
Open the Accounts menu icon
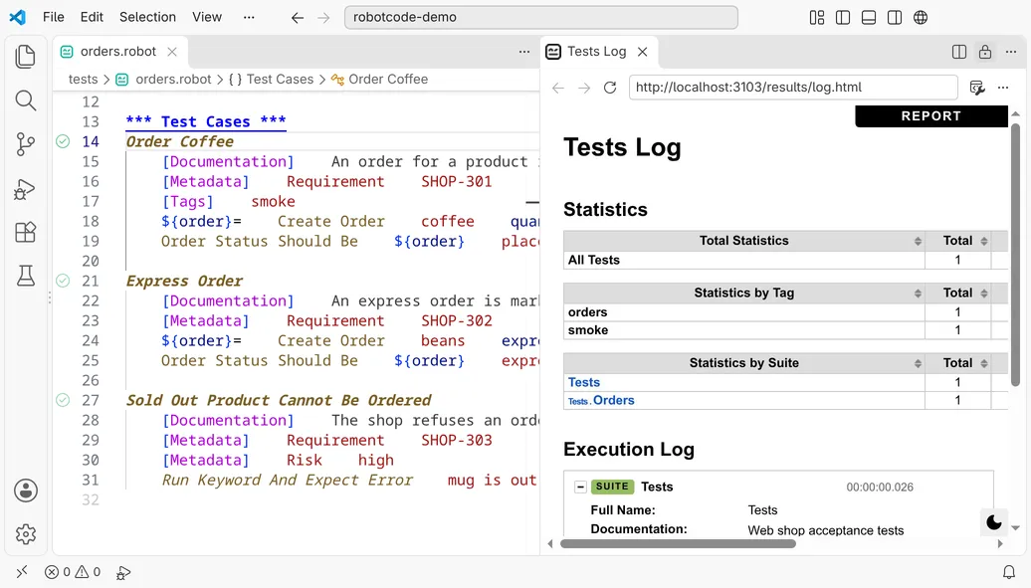click(x=26, y=490)
